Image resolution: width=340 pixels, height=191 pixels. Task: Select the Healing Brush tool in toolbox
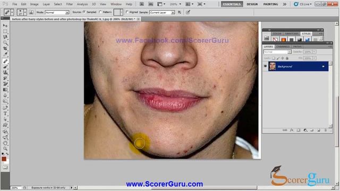click(x=5, y=62)
